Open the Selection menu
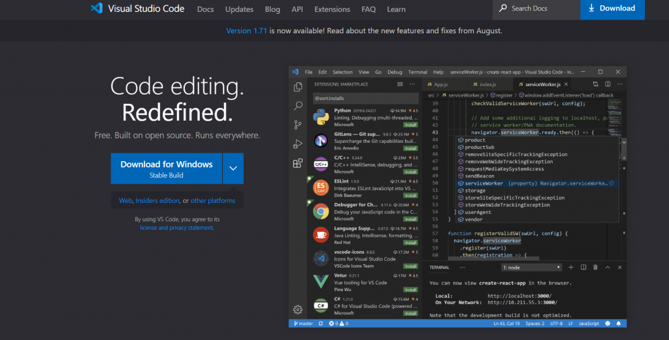Screen dimensions: 669x340 pos(342,72)
